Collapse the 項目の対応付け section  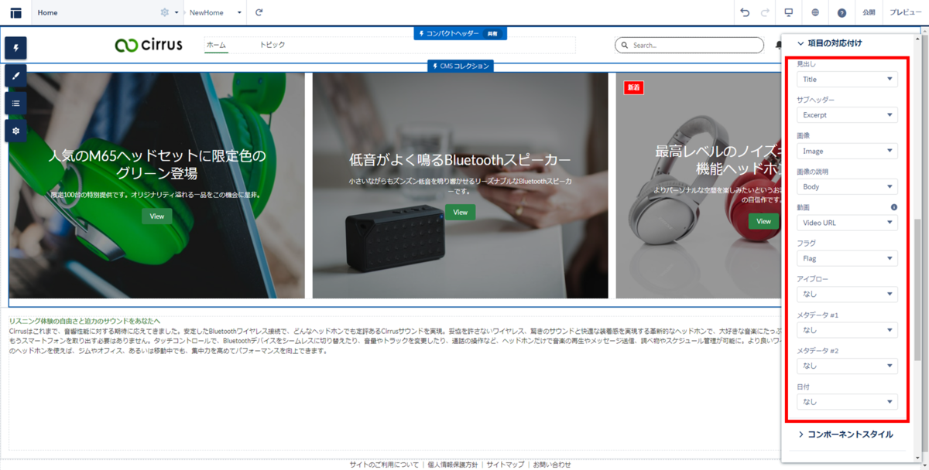[x=830, y=44]
